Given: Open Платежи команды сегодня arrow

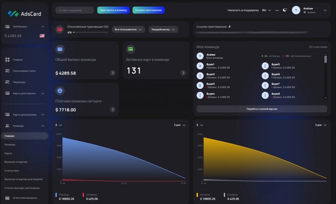Looking at the screenshot, I should [x=113, y=110].
